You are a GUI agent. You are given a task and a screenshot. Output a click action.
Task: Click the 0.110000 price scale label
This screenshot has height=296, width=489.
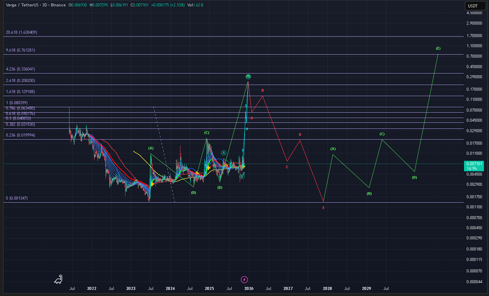click(474, 100)
